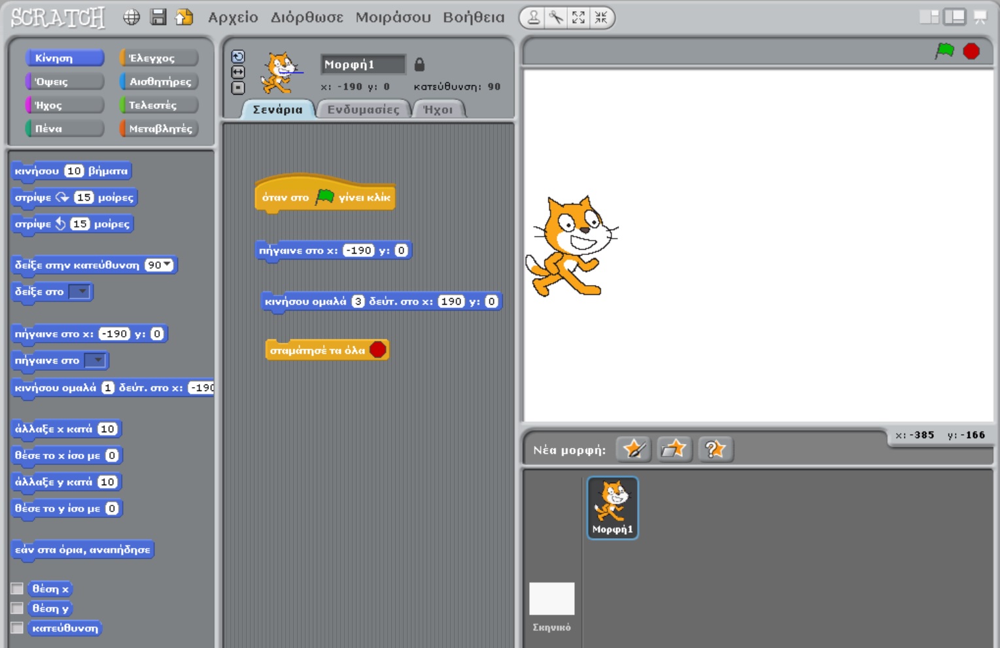Viewport: 1000px width, 648px height.
Task: Select the Πένα block category
Action: 65,129
